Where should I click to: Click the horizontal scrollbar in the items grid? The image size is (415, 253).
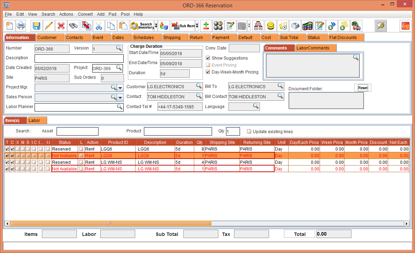click(110, 223)
